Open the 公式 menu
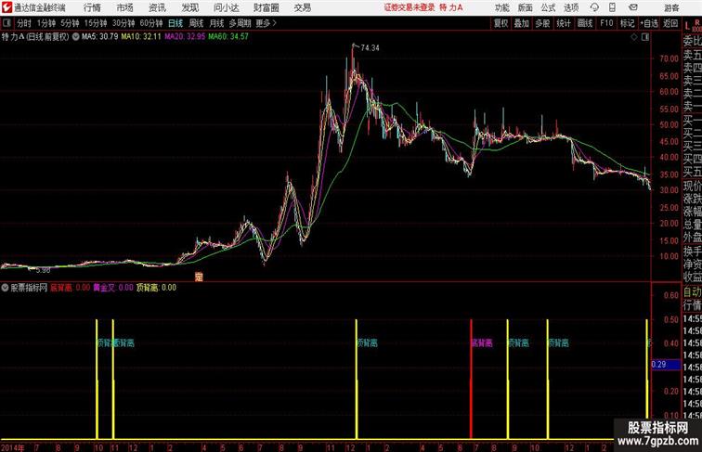The width and height of the screenshot is (702, 452). tap(548, 7)
